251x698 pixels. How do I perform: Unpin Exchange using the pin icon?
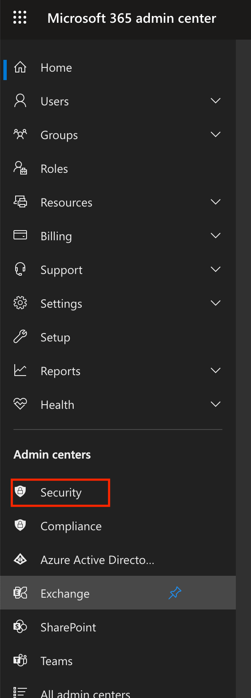click(175, 593)
